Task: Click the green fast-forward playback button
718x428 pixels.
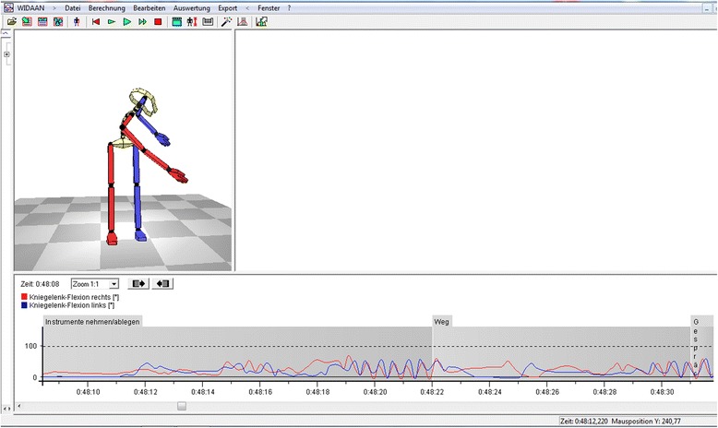Action: point(142,21)
